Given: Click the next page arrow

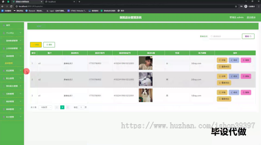Looking at the screenshot, I should pos(68,108).
